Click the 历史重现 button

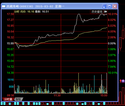tap(97, 12)
